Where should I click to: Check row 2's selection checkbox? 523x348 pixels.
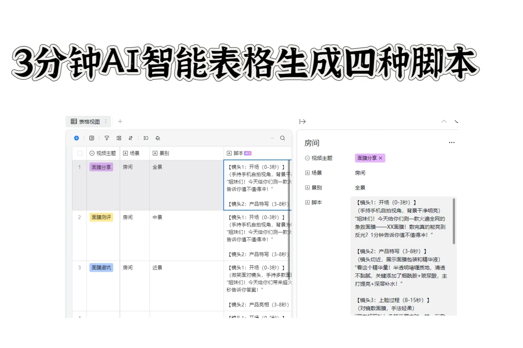coord(79,217)
